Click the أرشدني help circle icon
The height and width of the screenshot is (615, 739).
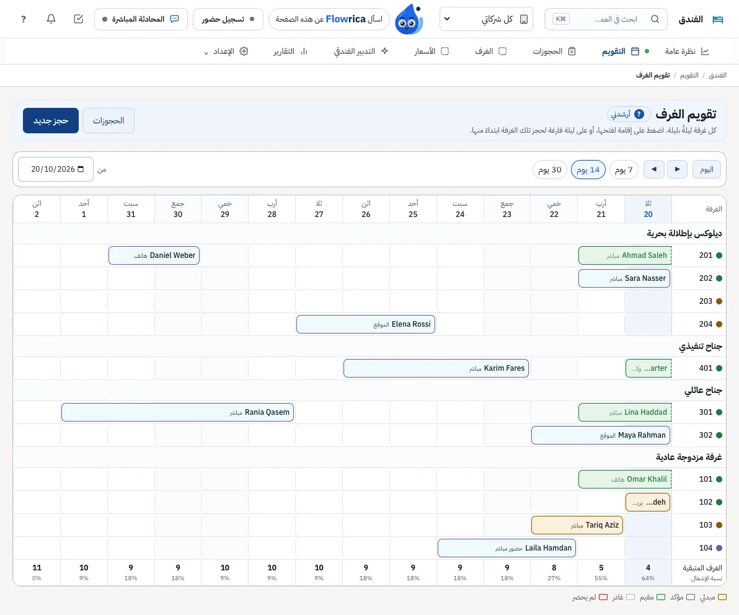point(639,114)
